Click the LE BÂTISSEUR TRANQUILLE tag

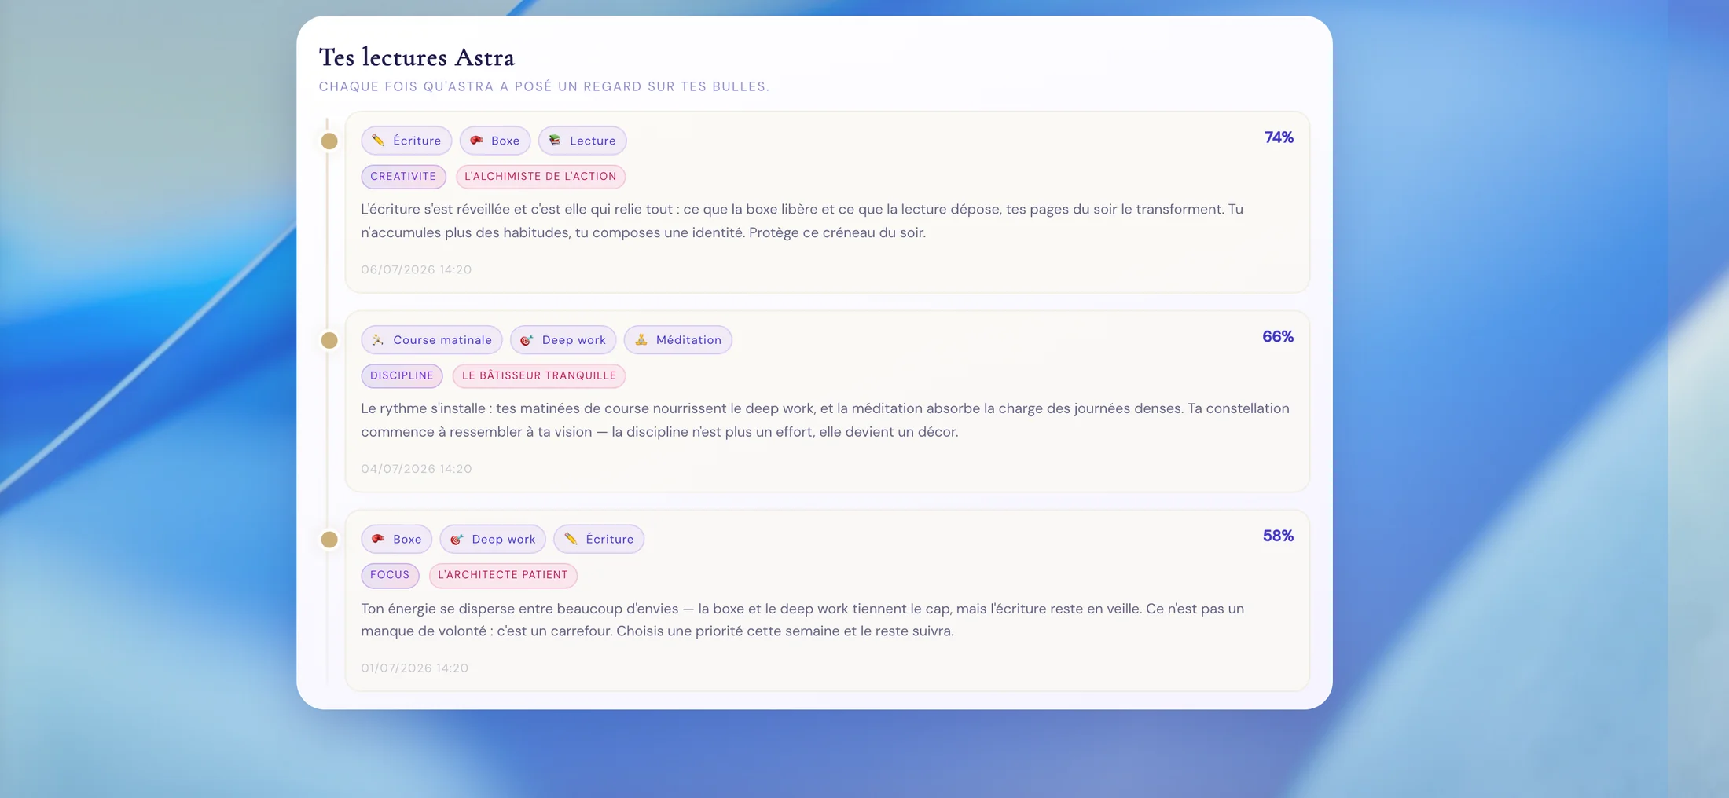pyautogui.click(x=539, y=375)
